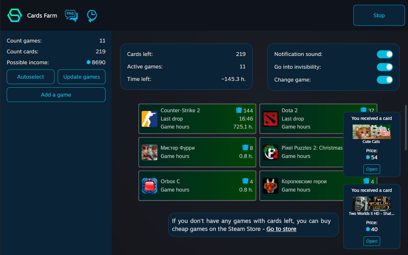The image size is (408, 255).
Task: Toggle the Go into invisibility switch
Action: click(385, 67)
